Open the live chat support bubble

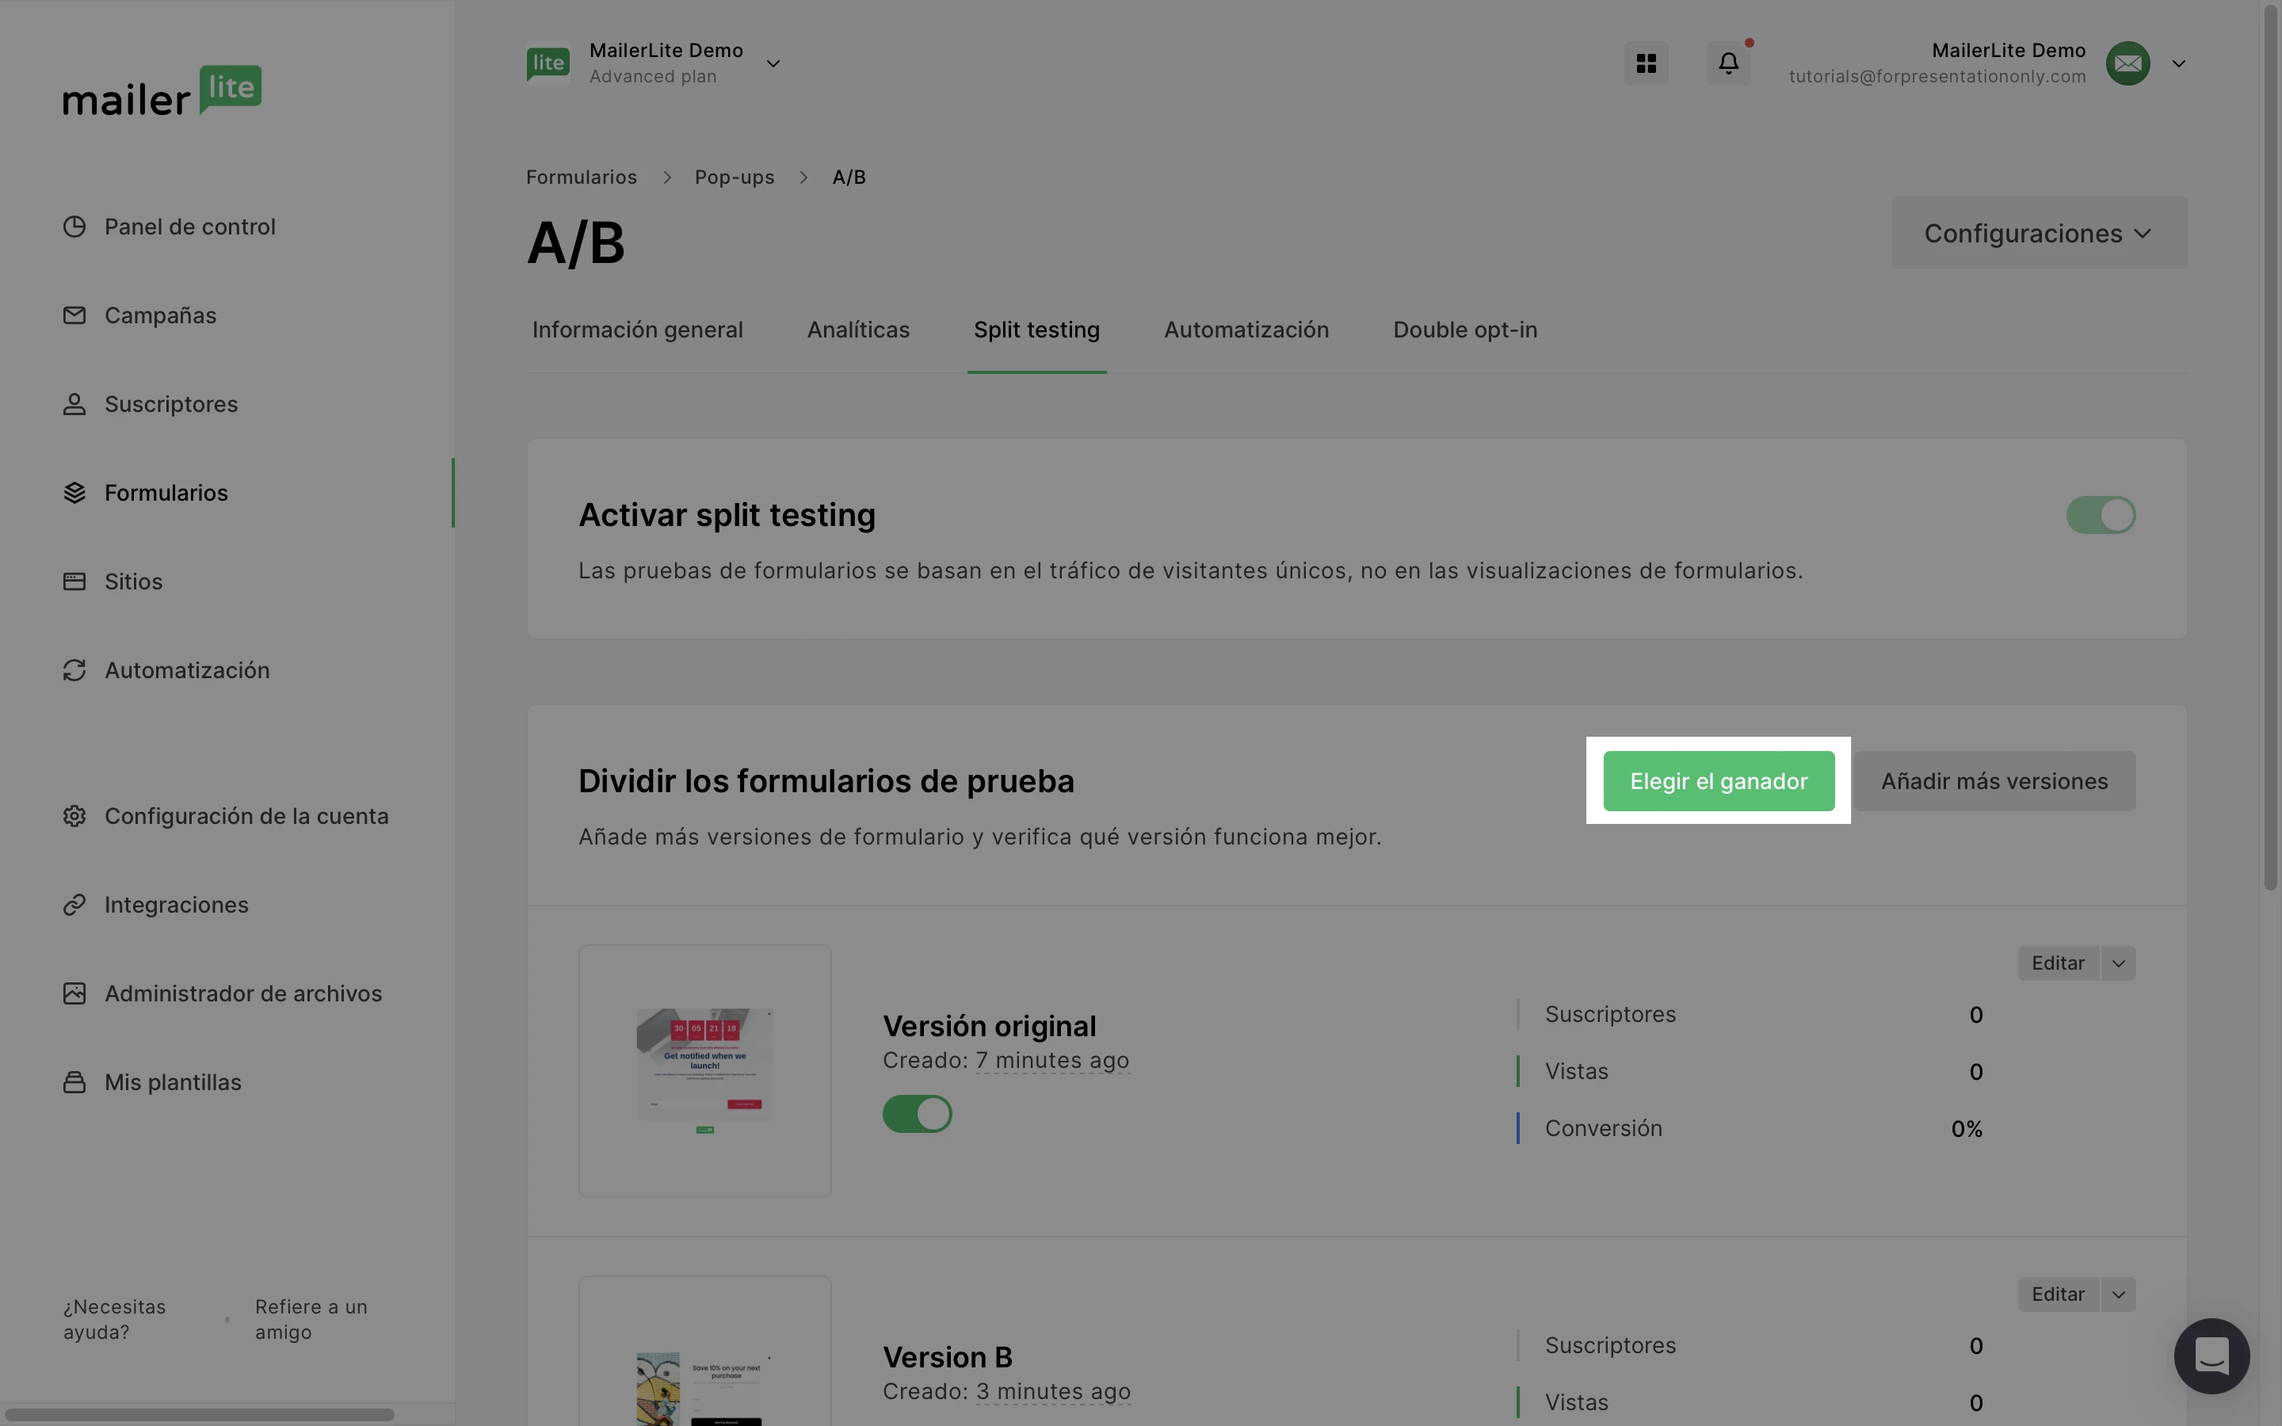[2211, 1355]
